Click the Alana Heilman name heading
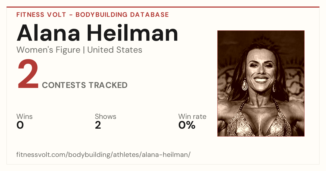This screenshot has width=326, height=171. click(x=97, y=33)
